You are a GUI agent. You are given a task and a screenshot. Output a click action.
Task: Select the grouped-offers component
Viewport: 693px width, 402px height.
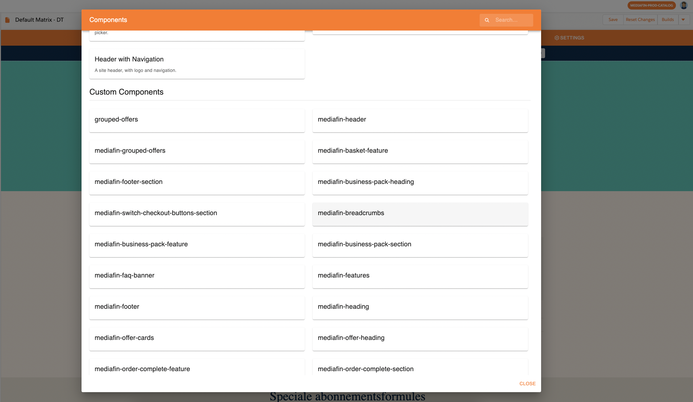click(x=197, y=121)
